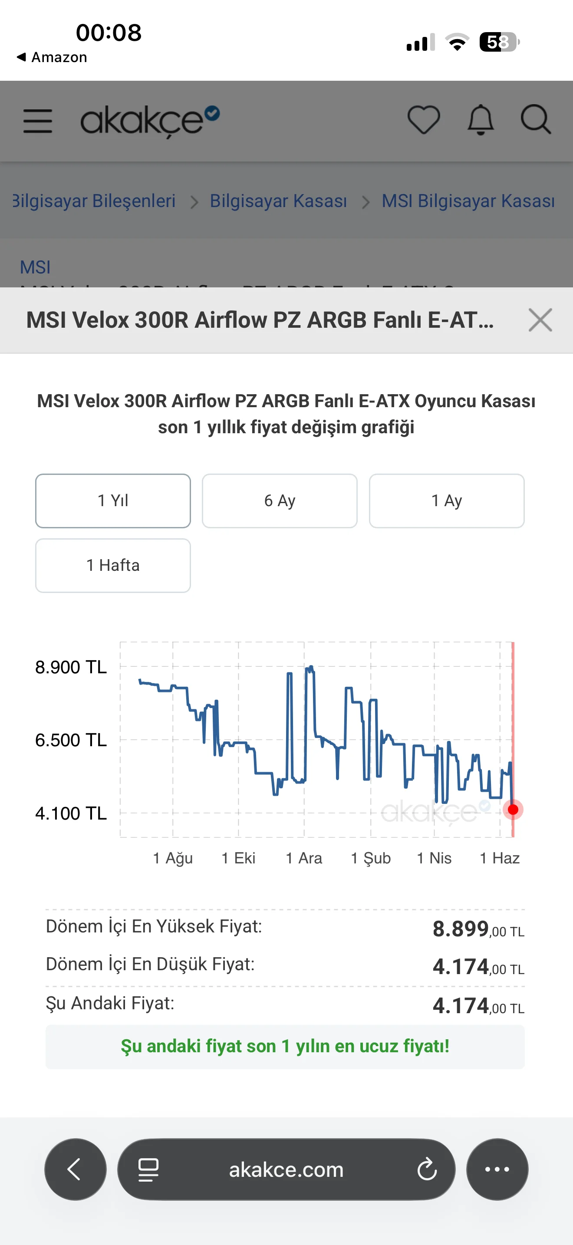Open MSI Bilgisayar Kasası breadcrumb
Viewport: 573px width, 1245px height.
click(x=468, y=201)
